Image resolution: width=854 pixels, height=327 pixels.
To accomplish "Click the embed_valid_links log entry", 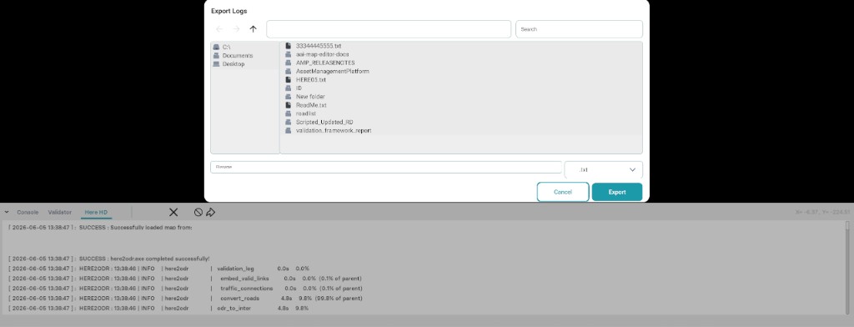I will (184, 279).
